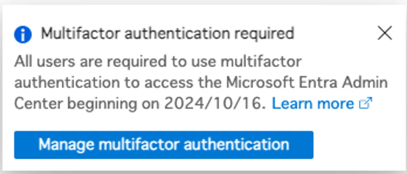
Task: Click the blue information icon
Action: 23,34
